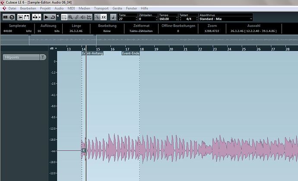Select the Zoom magnifier tool
The height and width of the screenshot is (181, 298).
[x=70, y=17]
